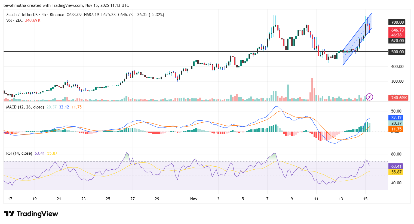The width and height of the screenshot is (414, 224).
Task: Click the blue 32.12 MACD value tag
Action: [396, 118]
